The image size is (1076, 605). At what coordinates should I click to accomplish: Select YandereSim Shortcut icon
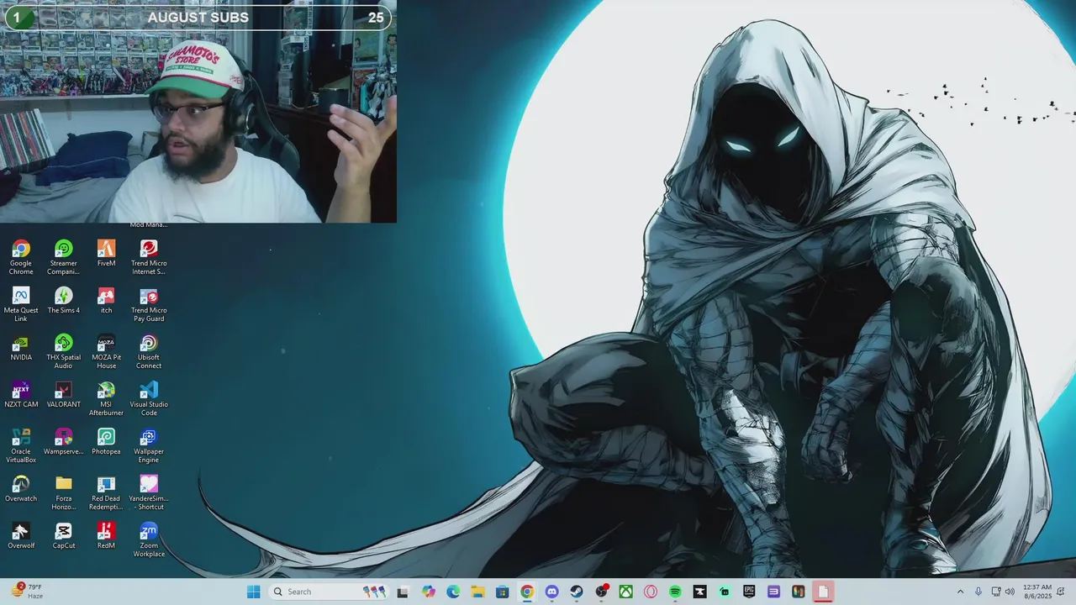point(149,492)
